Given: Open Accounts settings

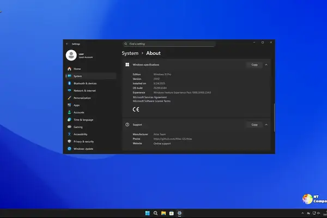Looking at the screenshot, I should click(x=78, y=112).
